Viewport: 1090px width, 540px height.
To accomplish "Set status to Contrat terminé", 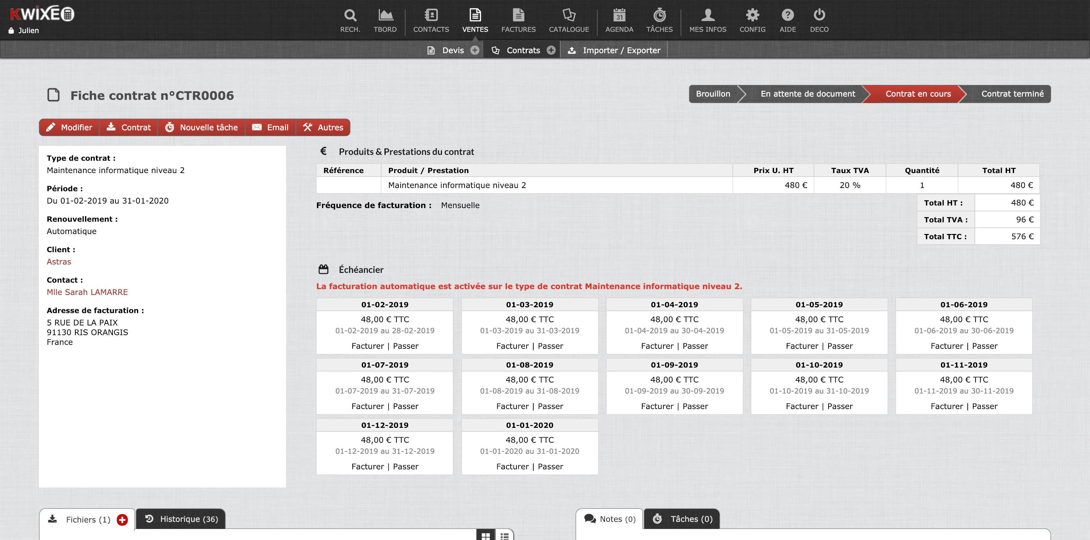I will [x=1012, y=94].
